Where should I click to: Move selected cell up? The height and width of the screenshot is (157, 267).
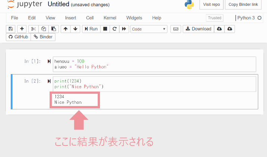(66, 29)
